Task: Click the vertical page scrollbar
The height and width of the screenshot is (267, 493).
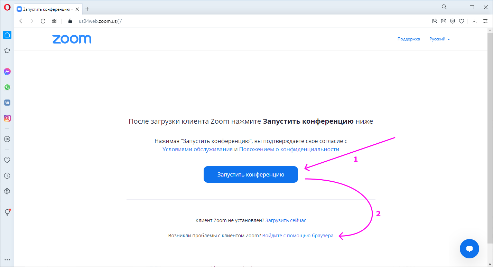Action: pos(490,138)
